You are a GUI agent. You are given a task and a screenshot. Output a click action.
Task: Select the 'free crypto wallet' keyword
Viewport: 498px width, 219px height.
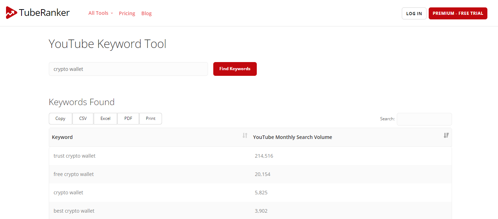coord(74,174)
